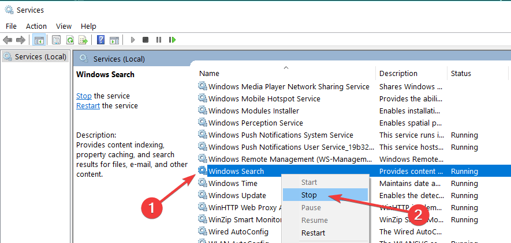
Task: Toggle the Show/Hide Action Pane icon
Action: 114,40
